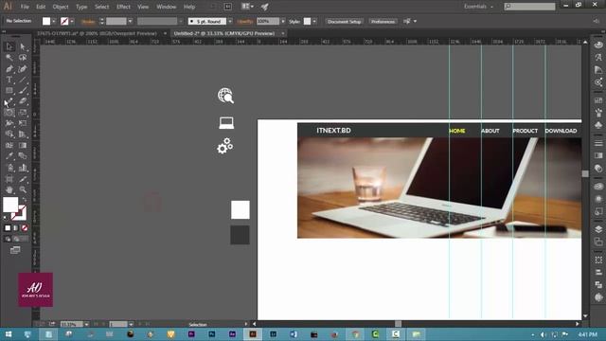This screenshot has height=341, width=606.
Task: Select the Paintbrush tool
Action: point(23,91)
